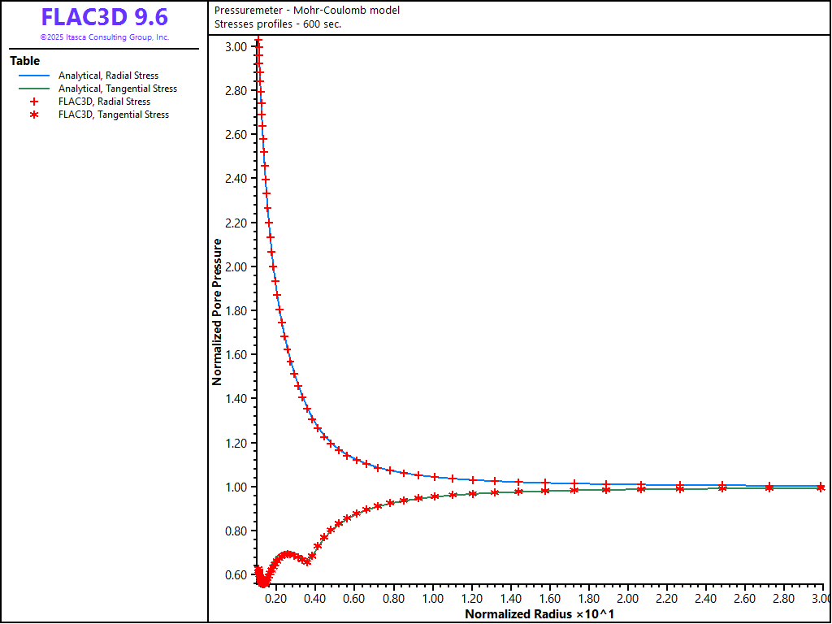The image size is (832, 624).
Task: Click the red asterisk marker in legend
Action: pyautogui.click(x=33, y=115)
